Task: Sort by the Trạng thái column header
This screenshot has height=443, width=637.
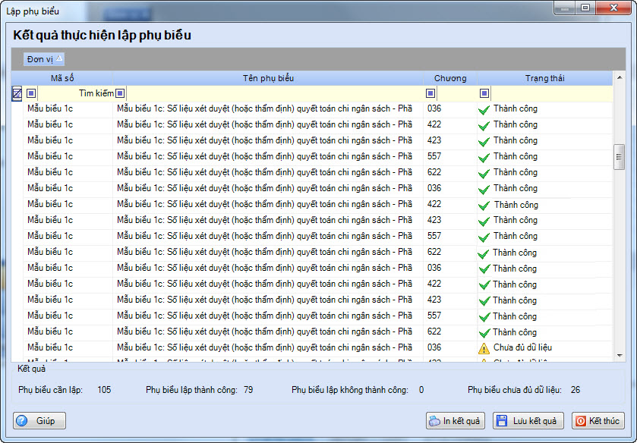Action: [544, 78]
